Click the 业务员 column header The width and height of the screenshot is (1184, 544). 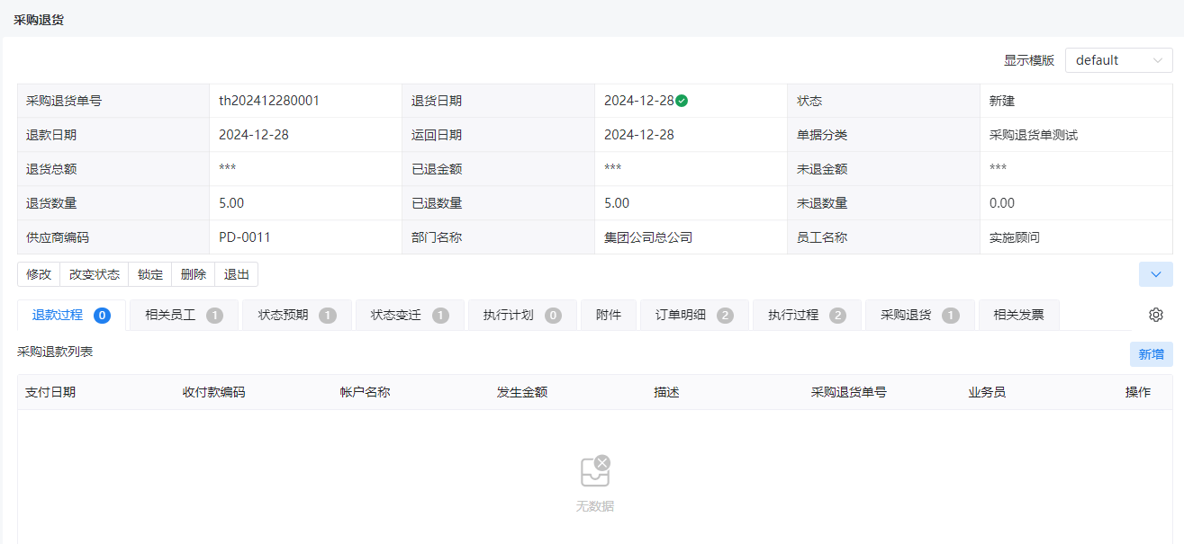coord(987,392)
